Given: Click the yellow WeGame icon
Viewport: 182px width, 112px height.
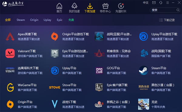Looking at the screenshot, I should [x=10, y=87].
